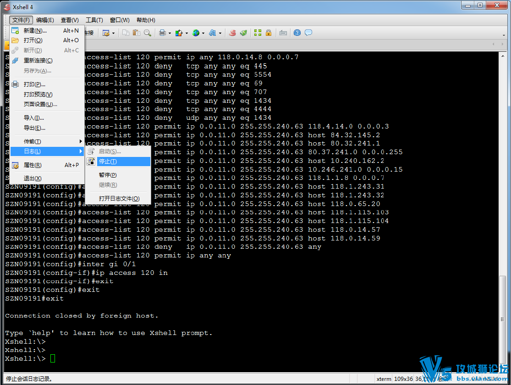The image size is (511, 385).
Task: Click the red Xshell swirl toolbar icon
Action: click(x=233, y=33)
